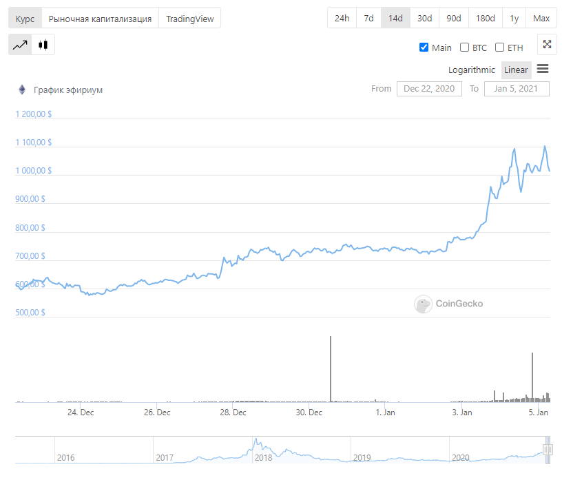Select the 90d time range
The image size is (562, 480).
point(453,18)
